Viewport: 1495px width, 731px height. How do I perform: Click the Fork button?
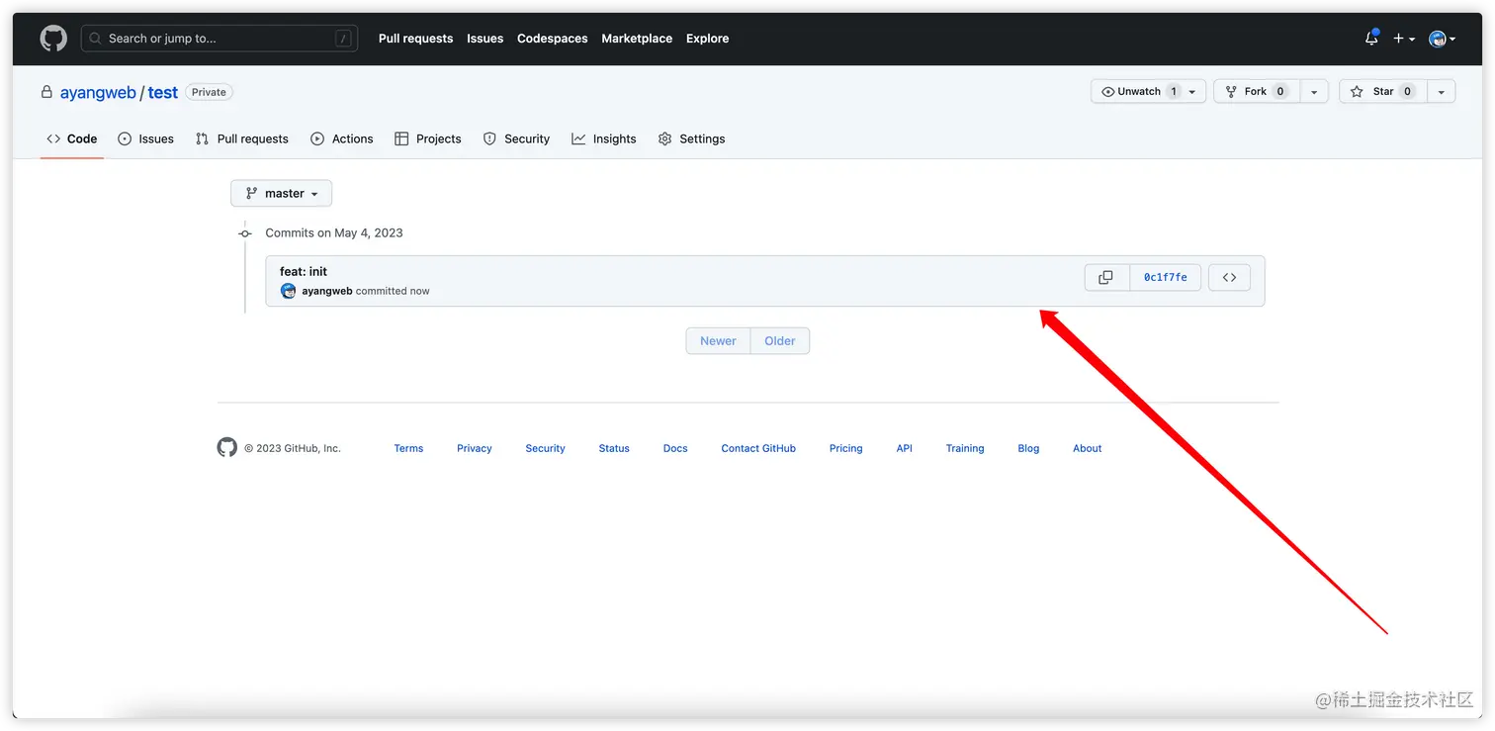1256,92
